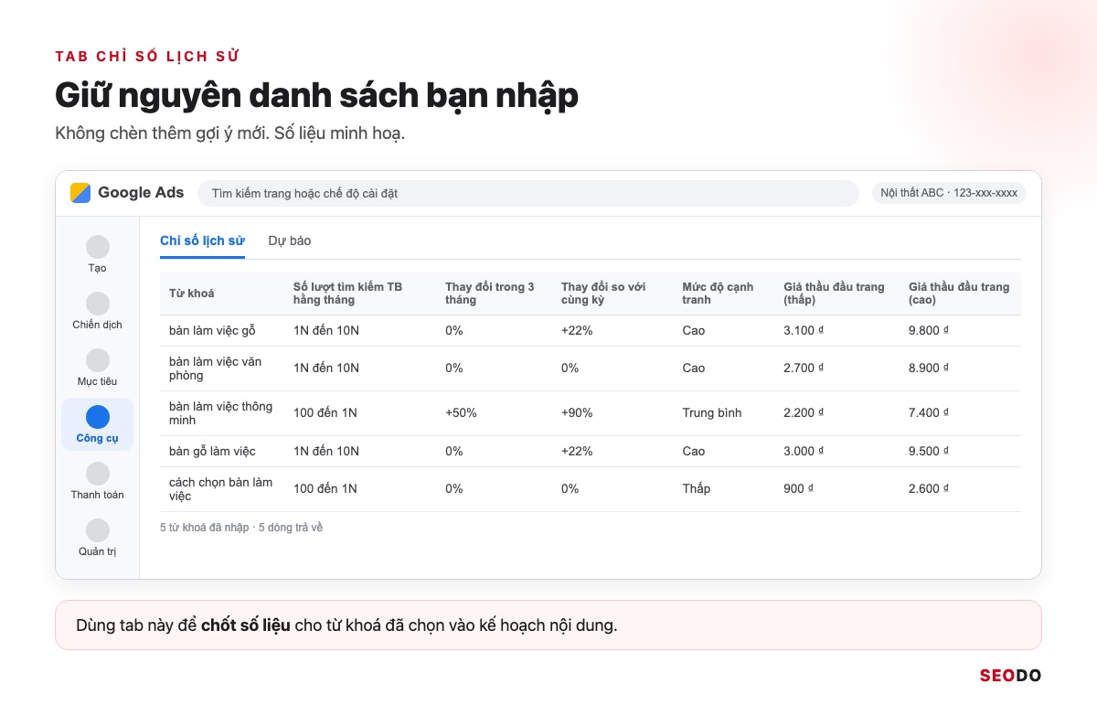
Task: Click the 2.200 ₫ low bid value
Action: click(x=804, y=413)
